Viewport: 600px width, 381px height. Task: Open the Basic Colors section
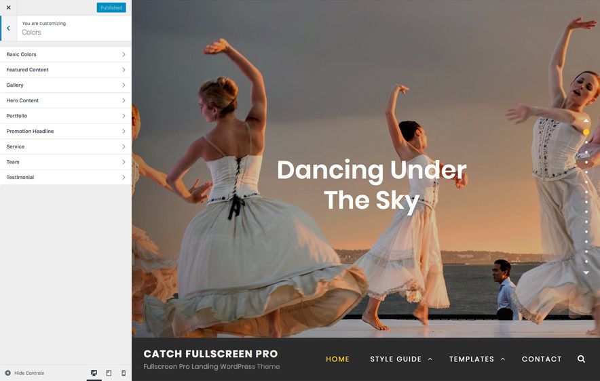[x=66, y=55]
